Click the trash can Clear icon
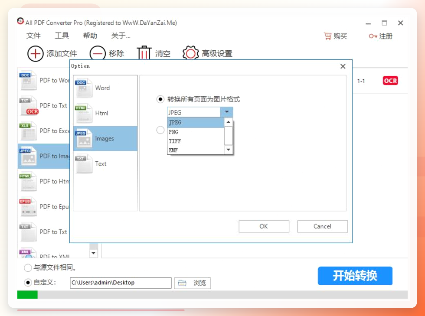The width and height of the screenshot is (425, 316). point(144,52)
